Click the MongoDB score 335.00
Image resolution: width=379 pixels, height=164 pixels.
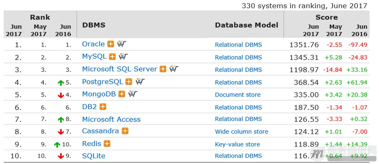click(306, 95)
